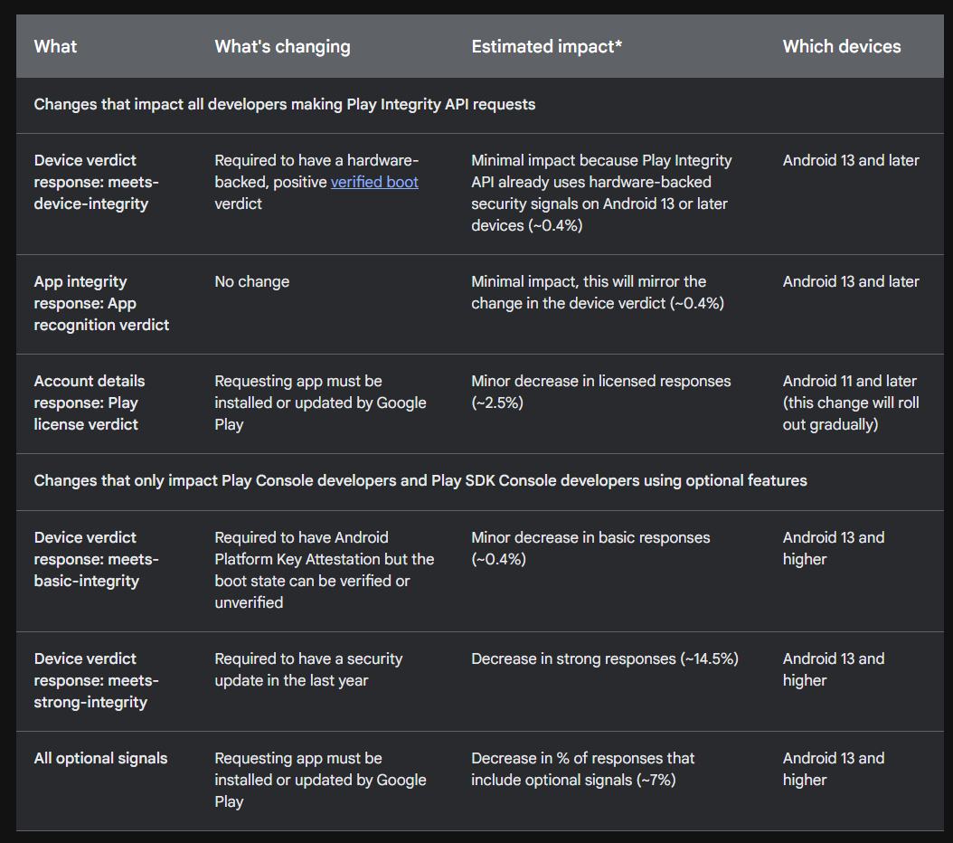
Task: Select the 'All optional signals' row label
Action: pos(100,759)
